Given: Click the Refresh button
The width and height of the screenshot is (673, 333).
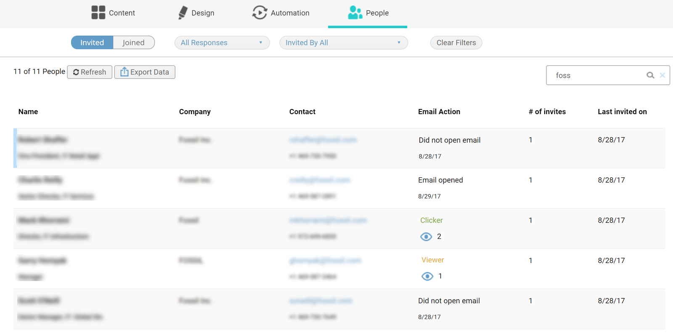Looking at the screenshot, I should coord(90,72).
